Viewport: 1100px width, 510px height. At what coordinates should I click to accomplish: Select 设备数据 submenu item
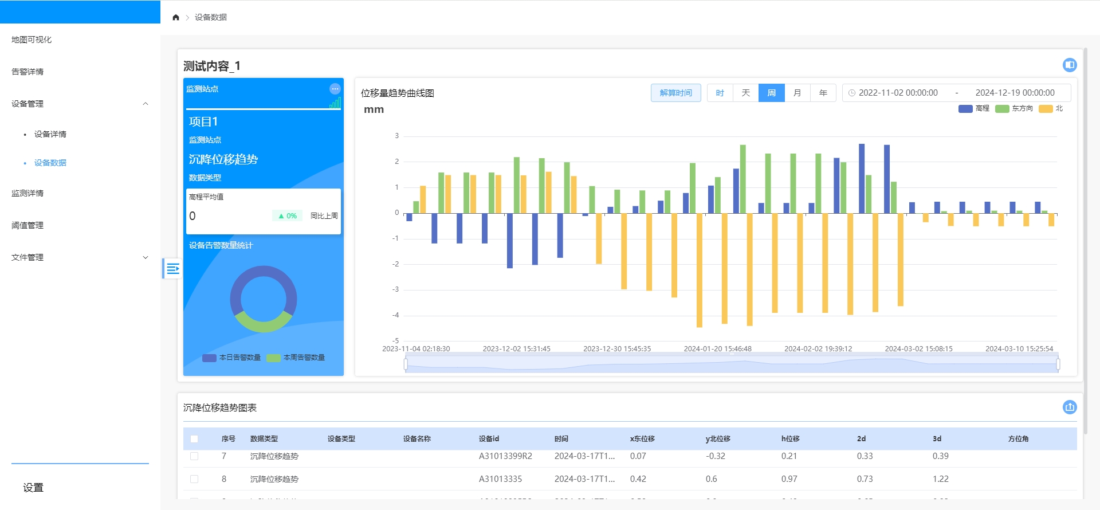click(x=50, y=163)
